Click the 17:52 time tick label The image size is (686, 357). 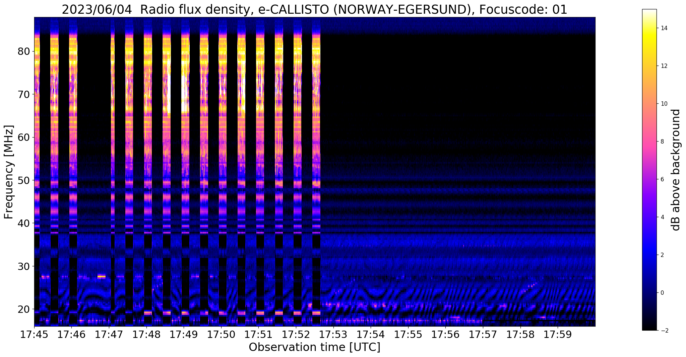coord(296,334)
